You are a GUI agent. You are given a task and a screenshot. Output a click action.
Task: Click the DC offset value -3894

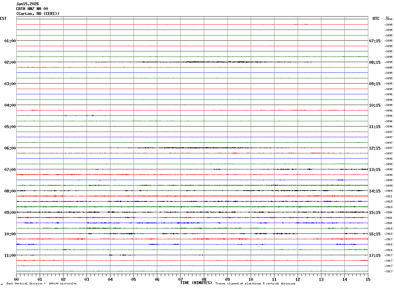point(388,19)
